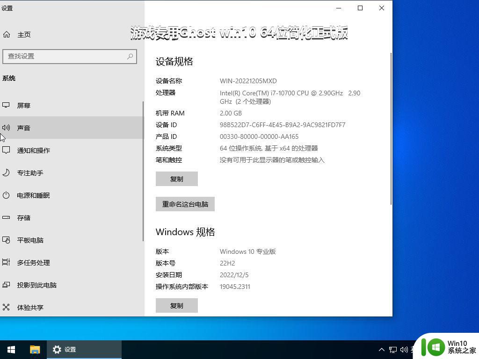Open Power and sleep (电源和睡眠) icon
Viewport: 479px width, 359px height.
6,195
